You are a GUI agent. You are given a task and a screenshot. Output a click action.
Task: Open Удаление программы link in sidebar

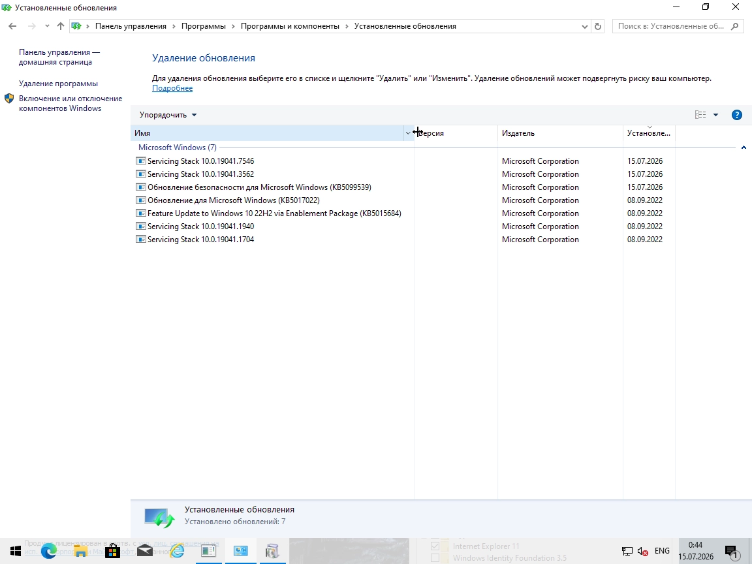[59, 84]
